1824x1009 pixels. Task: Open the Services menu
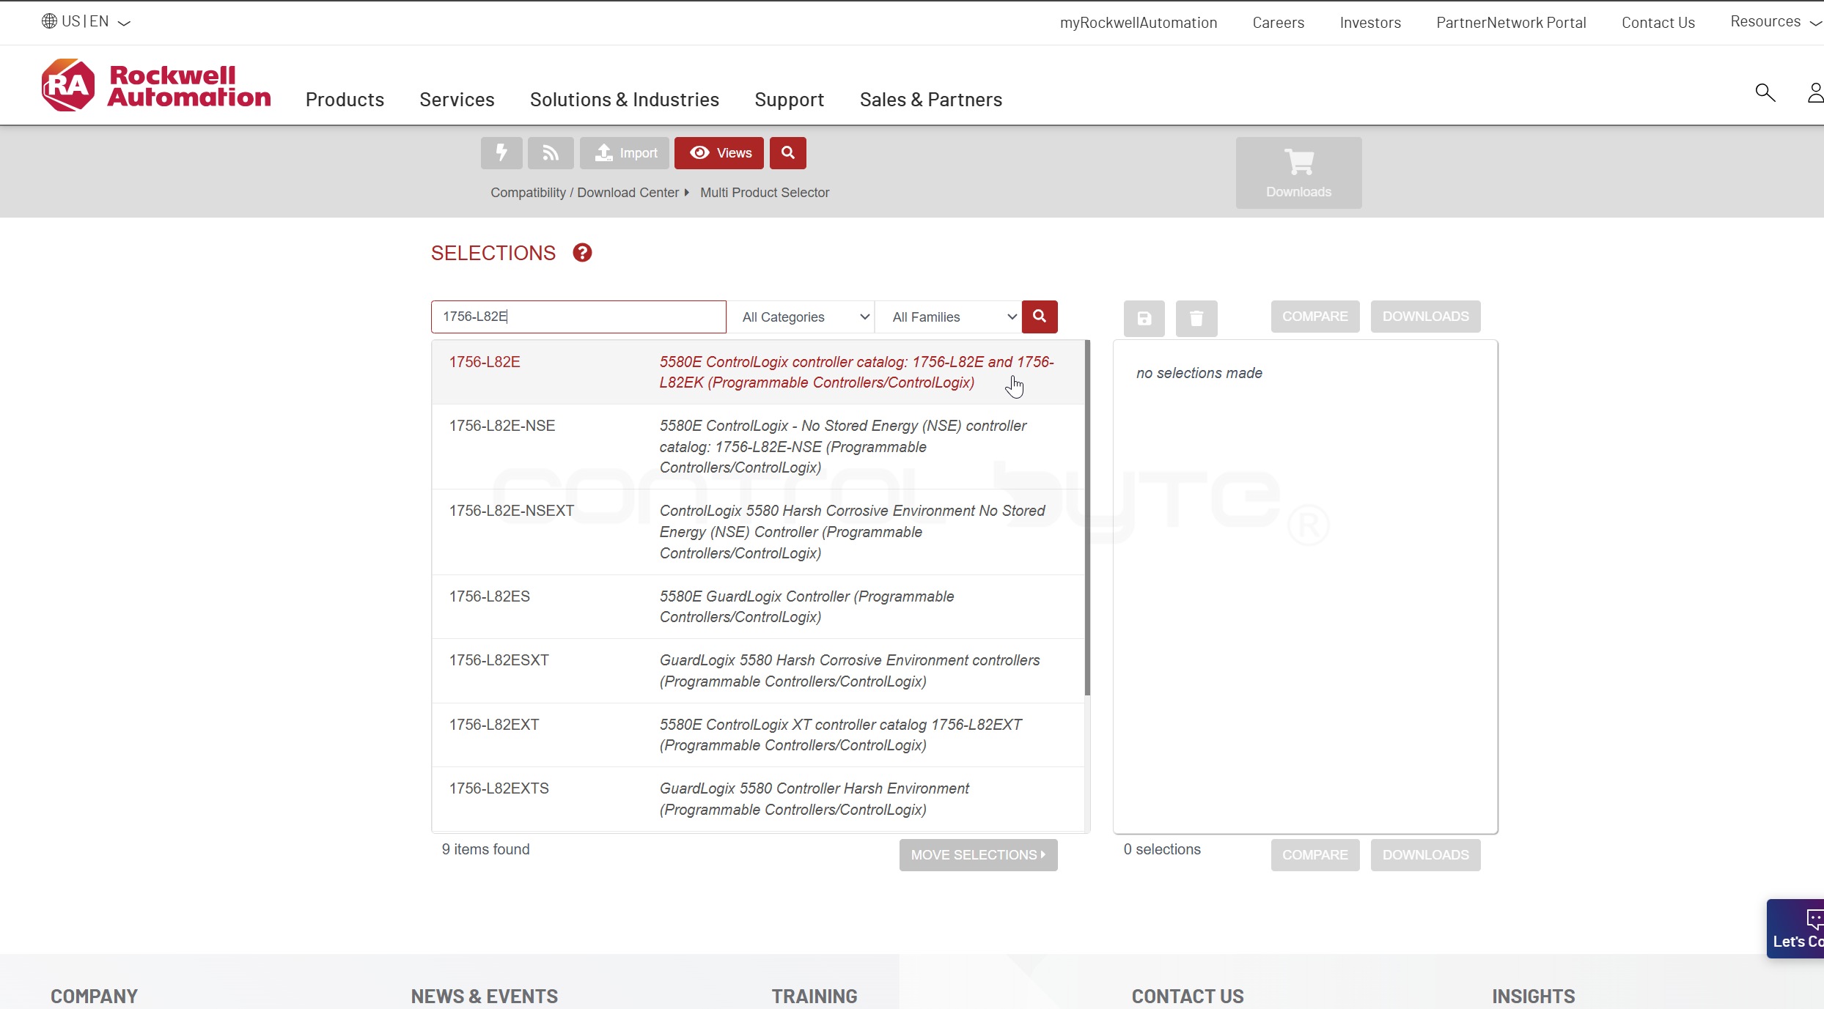pyautogui.click(x=457, y=100)
